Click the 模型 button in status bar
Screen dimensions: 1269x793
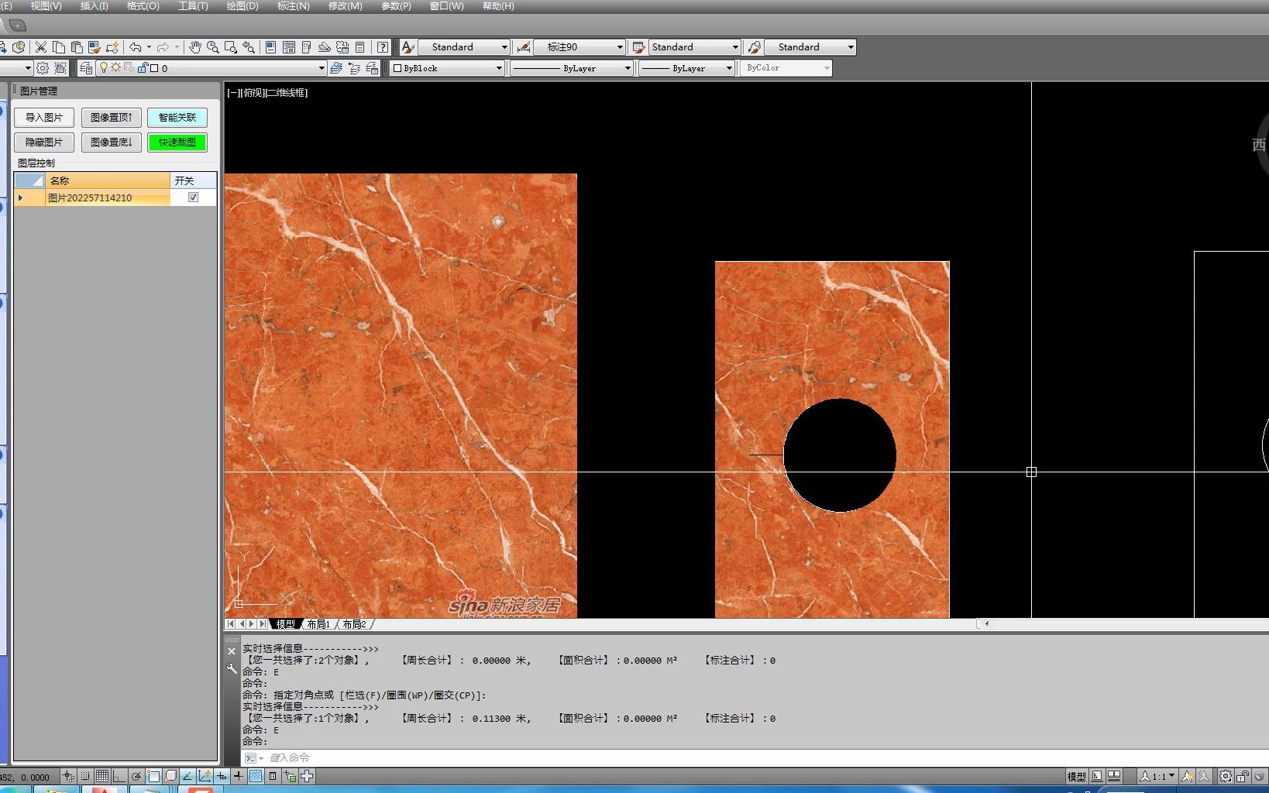[1076, 776]
